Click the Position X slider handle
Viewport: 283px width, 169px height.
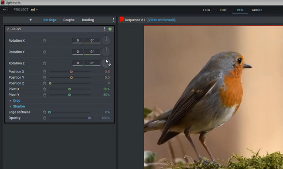[71, 72]
